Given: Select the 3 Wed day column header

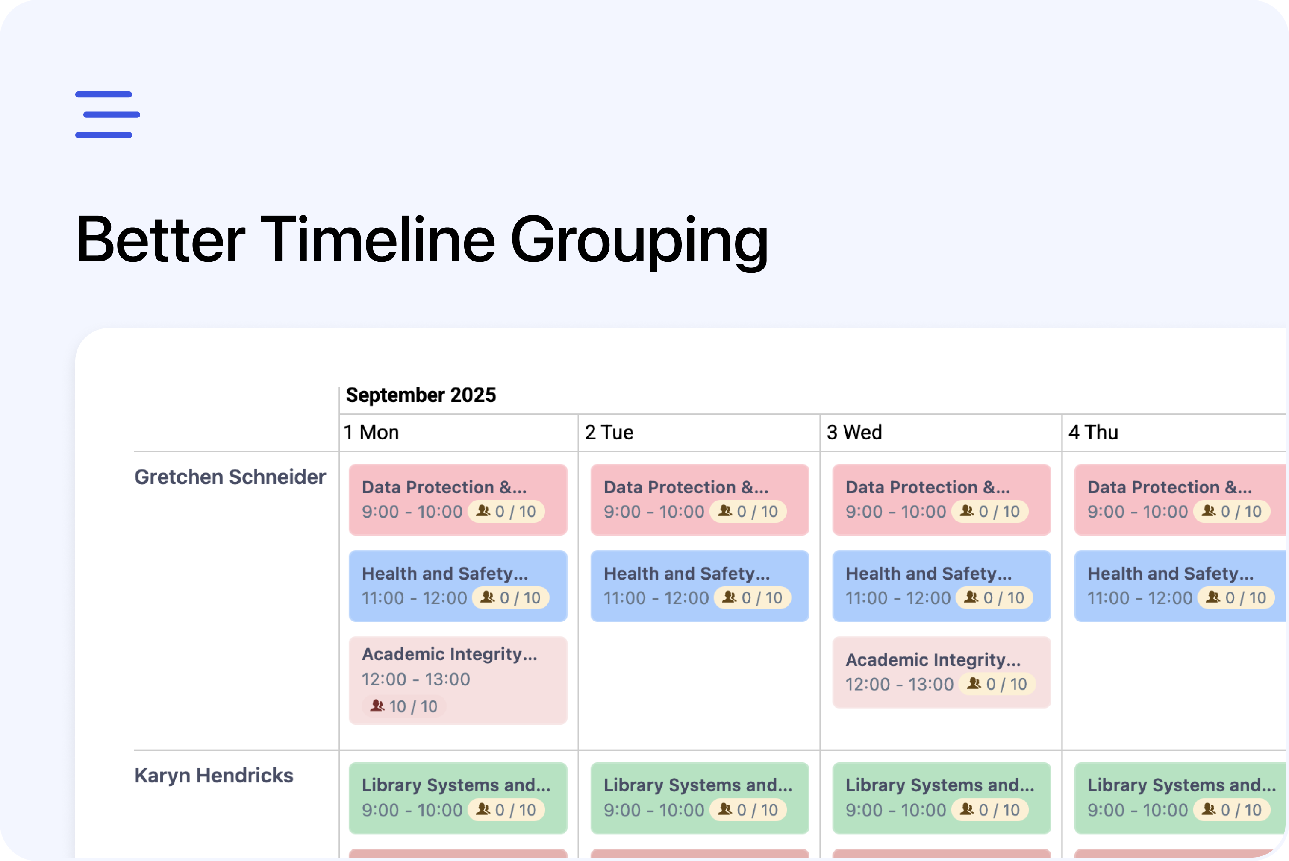Looking at the screenshot, I should pos(854,433).
